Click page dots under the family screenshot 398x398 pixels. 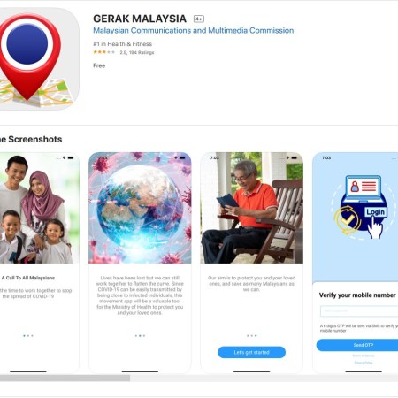pos(28,336)
